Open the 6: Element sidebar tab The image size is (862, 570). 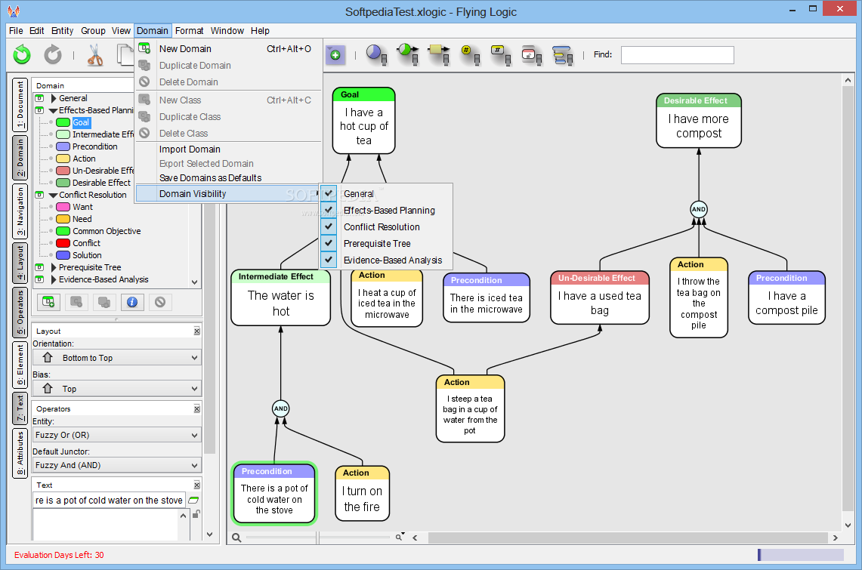20,365
